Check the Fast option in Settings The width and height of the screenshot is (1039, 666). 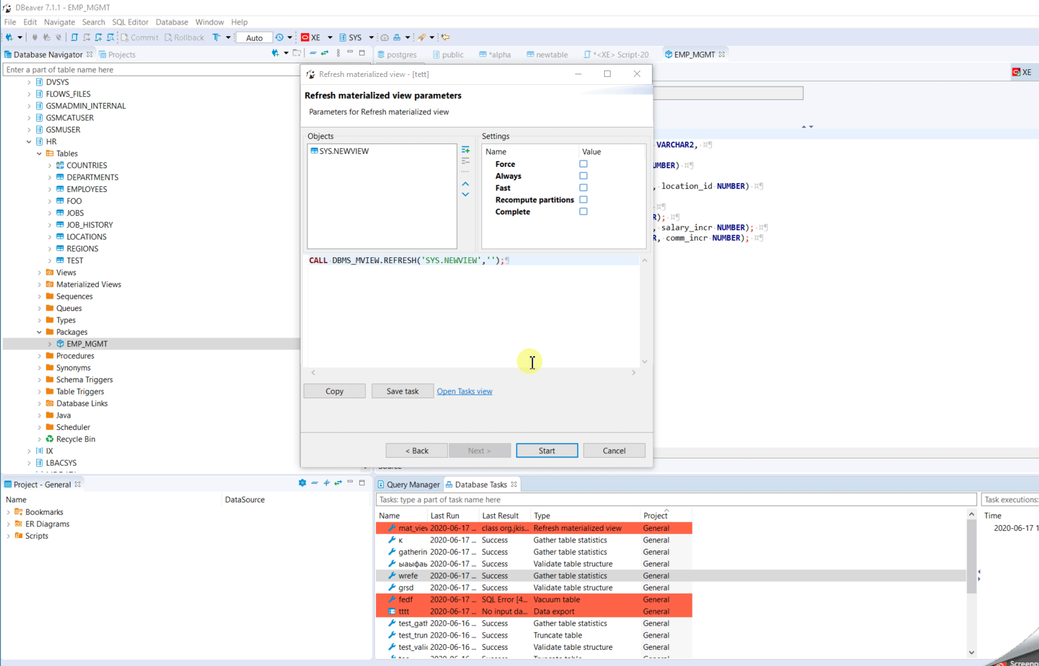click(583, 188)
